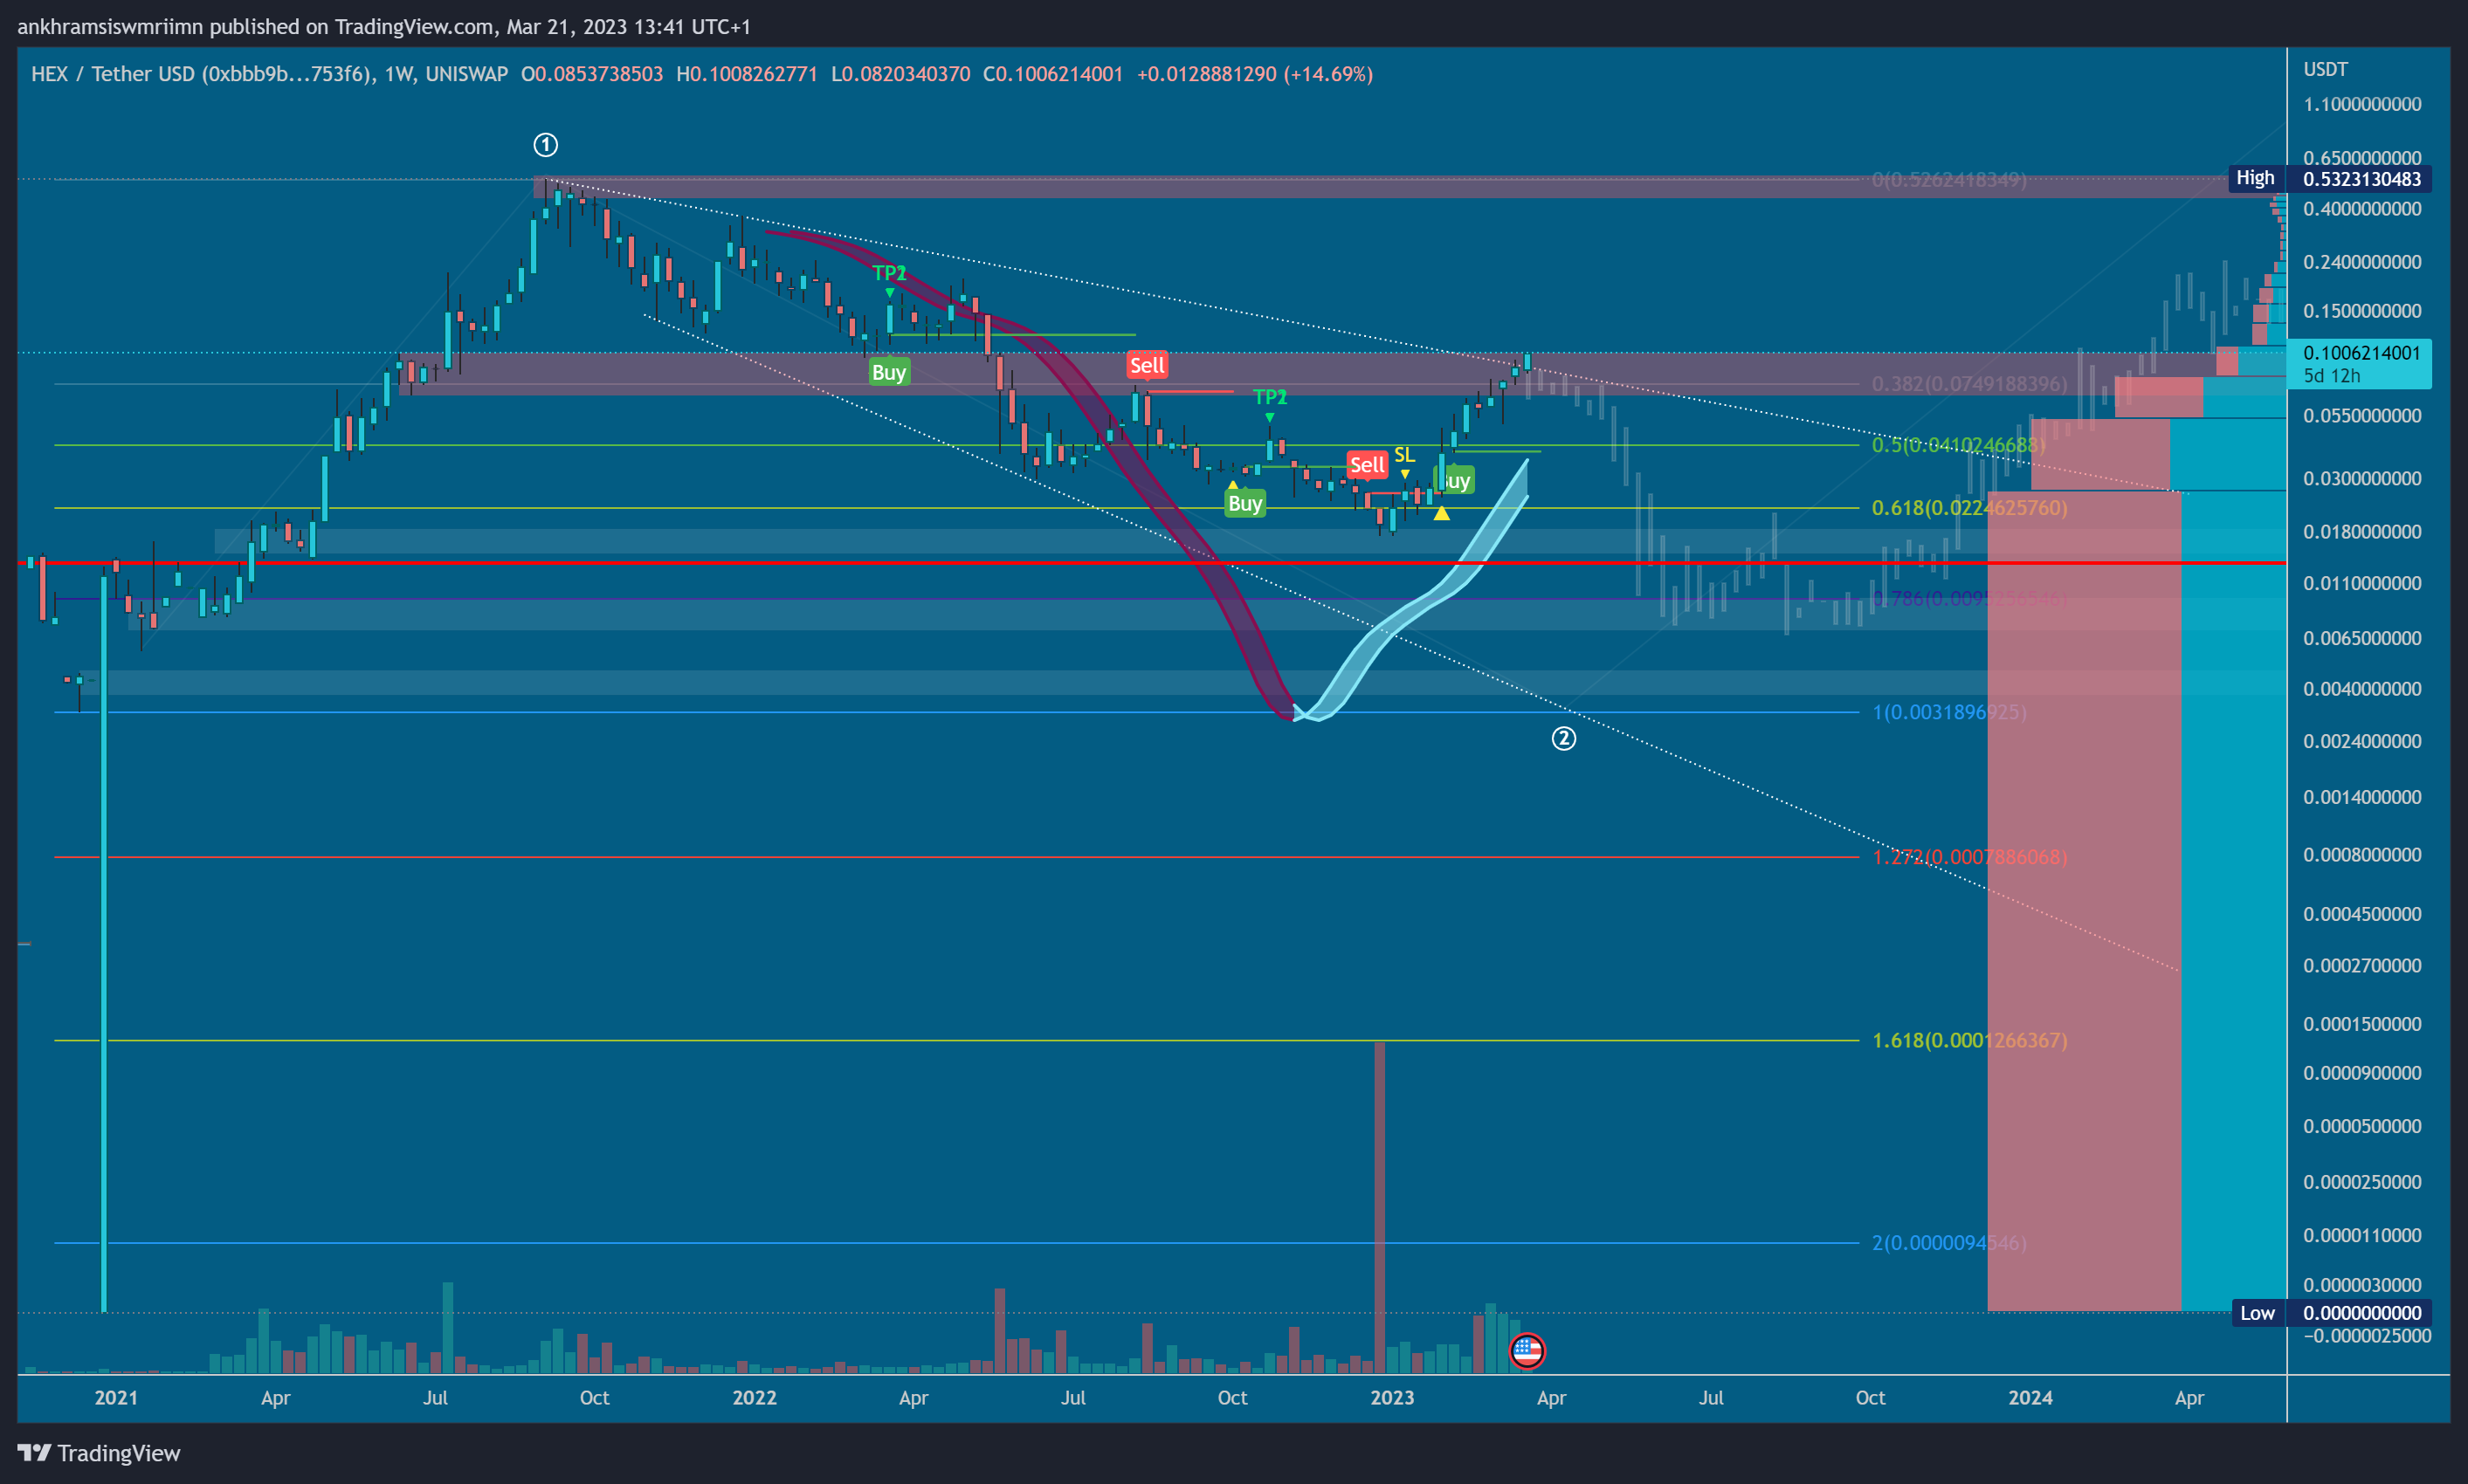The image size is (2468, 1484).
Task: Click the 2024 label on time axis
Action: (2030, 1398)
